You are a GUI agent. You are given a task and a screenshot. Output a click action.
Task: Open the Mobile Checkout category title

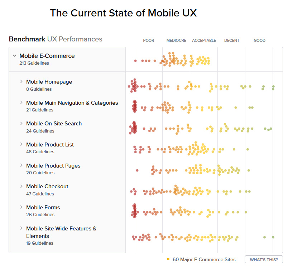pyautogui.click(x=47, y=186)
